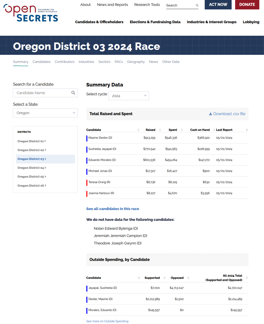Click Eduardo Morales (D) candidate name

102,160
